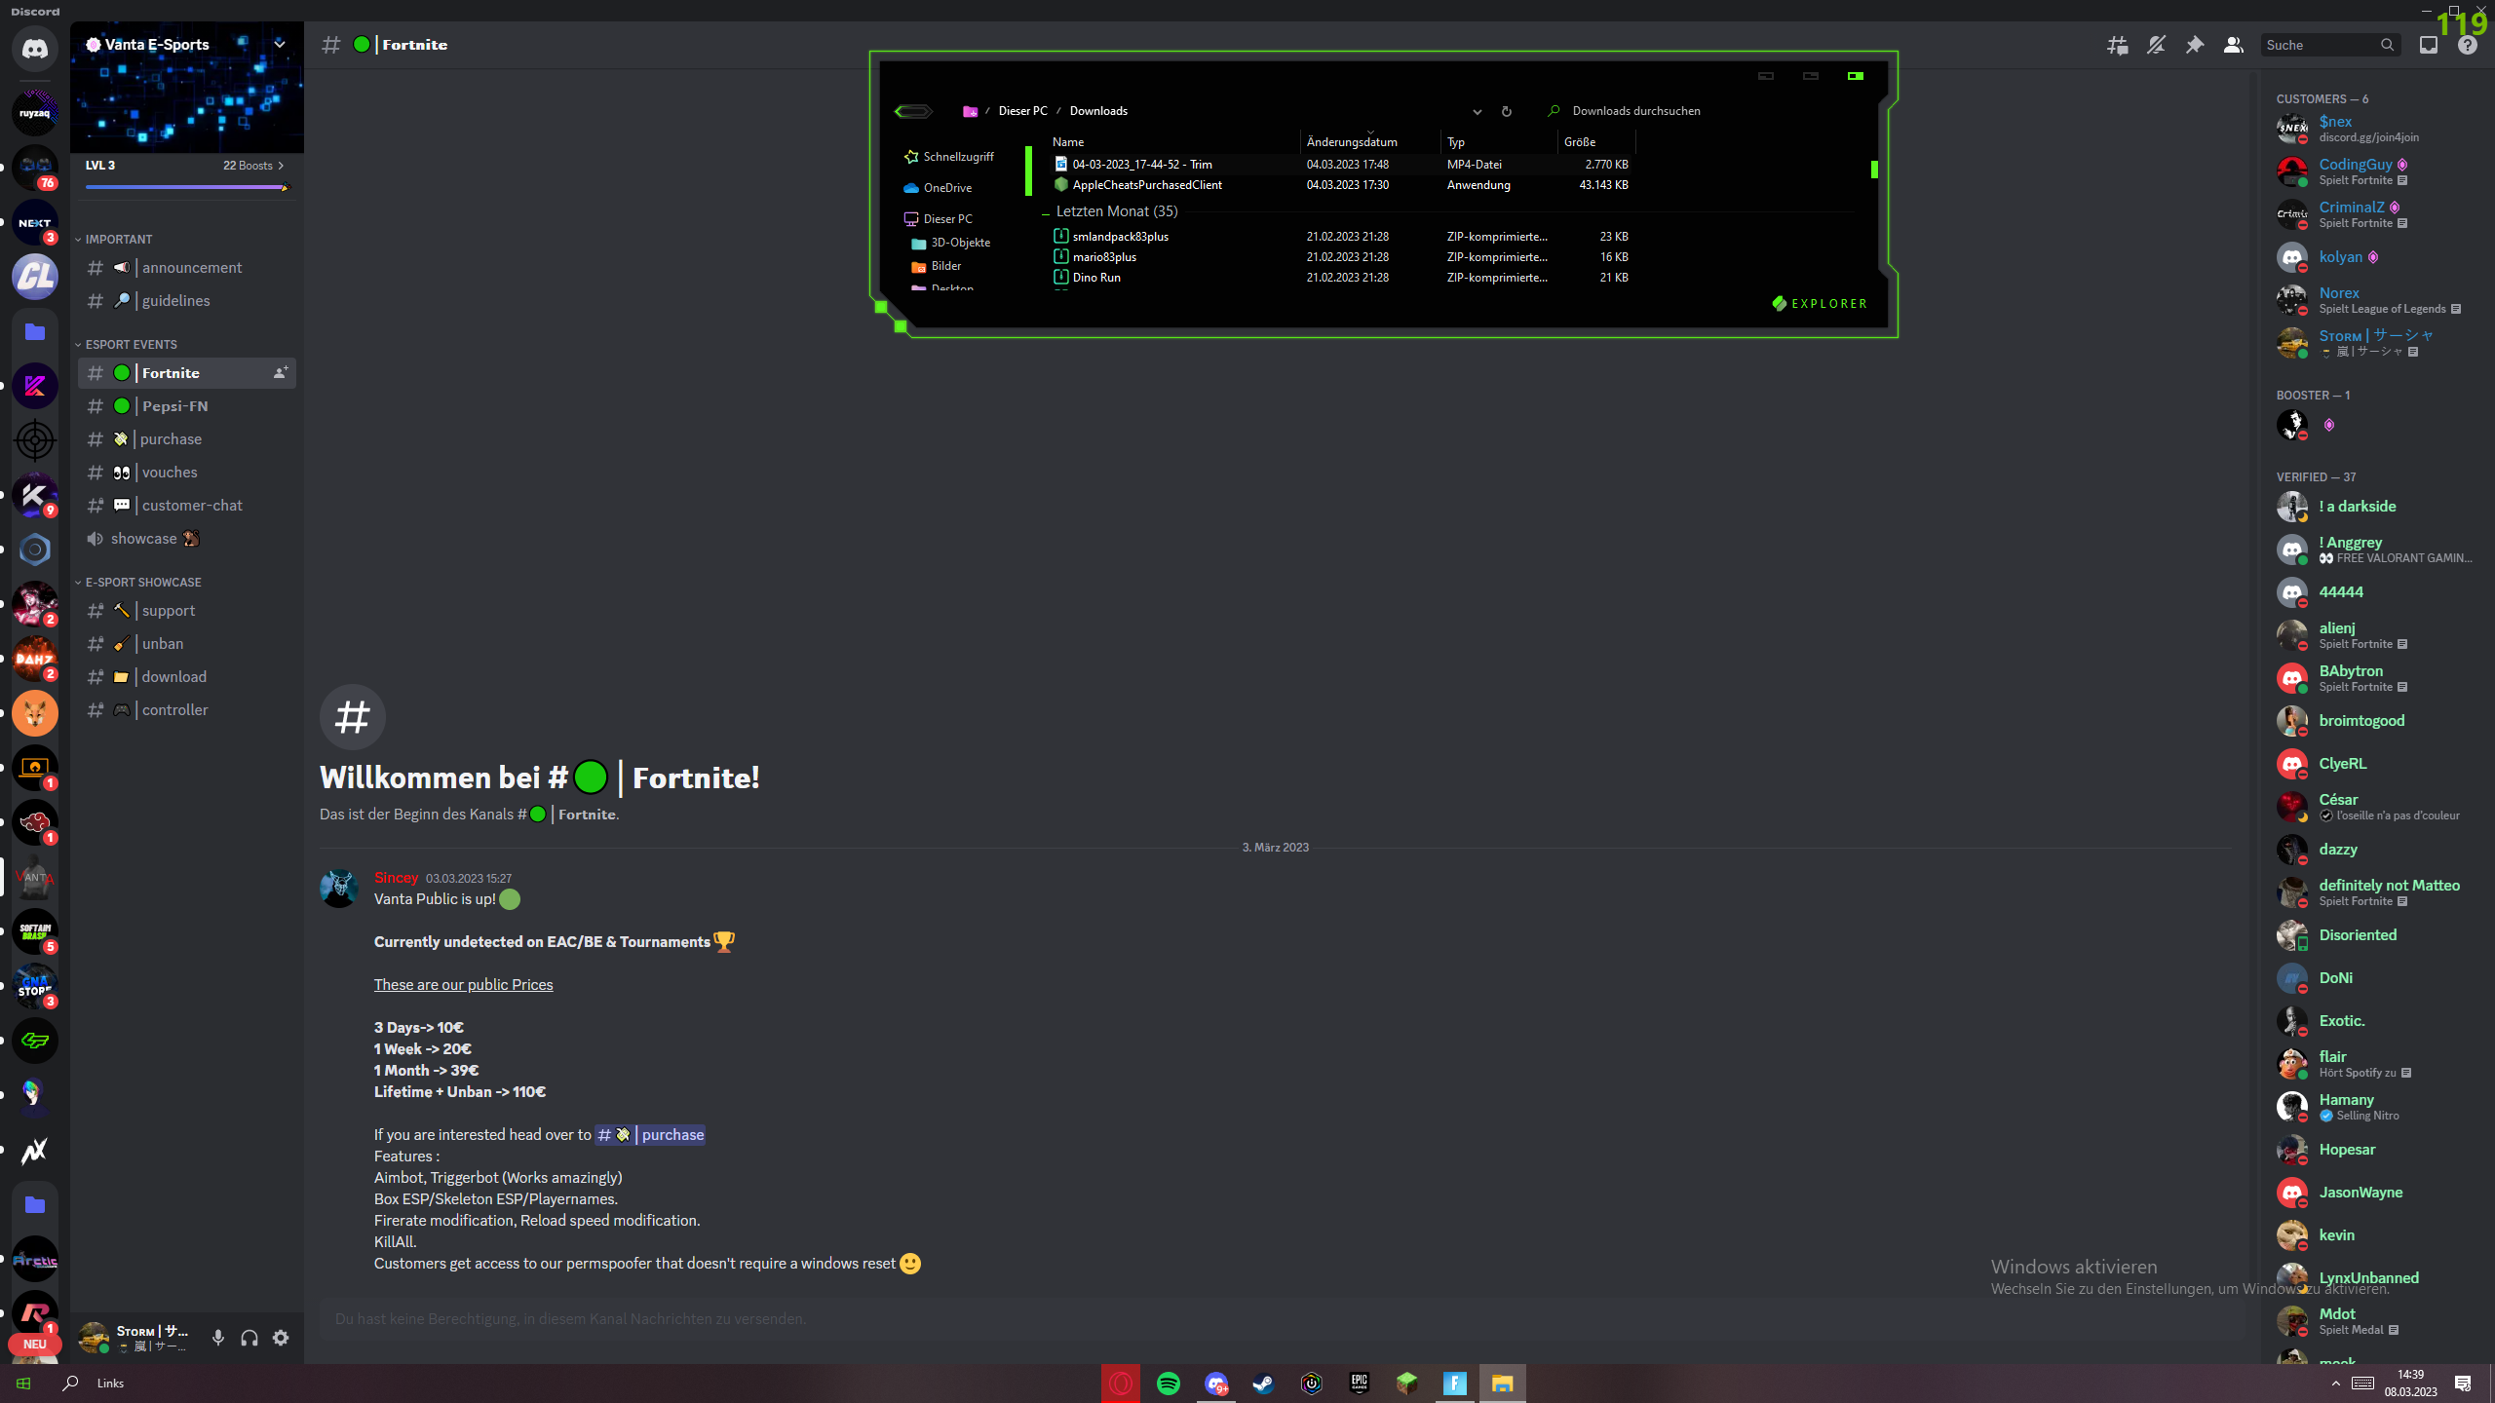The image size is (2495, 1403).
Task: Open user settings gear icon
Action: [281, 1338]
